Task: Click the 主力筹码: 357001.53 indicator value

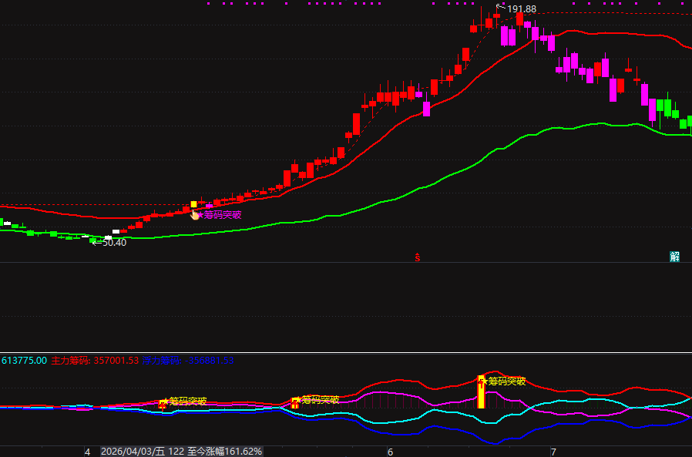Action: (x=95, y=361)
